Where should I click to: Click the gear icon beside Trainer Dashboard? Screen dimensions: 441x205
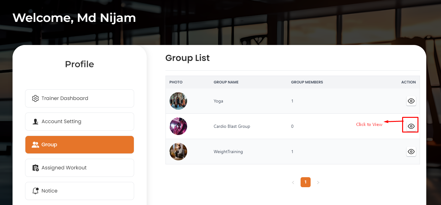click(35, 98)
